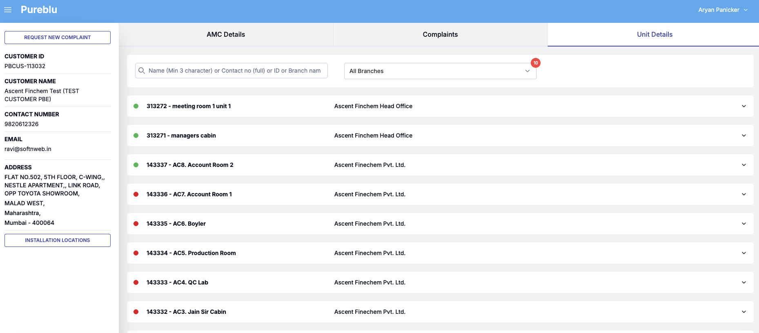Click red status dot of unit 143332
This screenshot has width=759, height=333.
click(136, 312)
